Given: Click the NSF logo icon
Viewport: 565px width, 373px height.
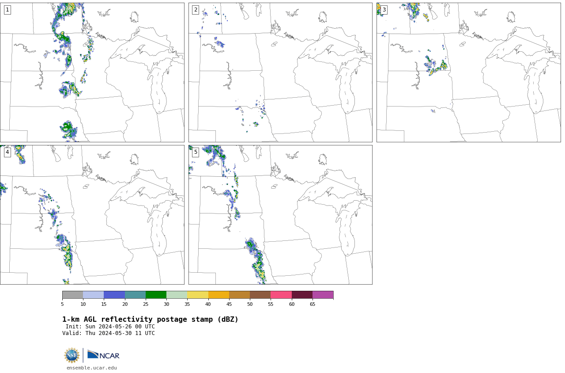Looking at the screenshot, I should click(x=72, y=355).
